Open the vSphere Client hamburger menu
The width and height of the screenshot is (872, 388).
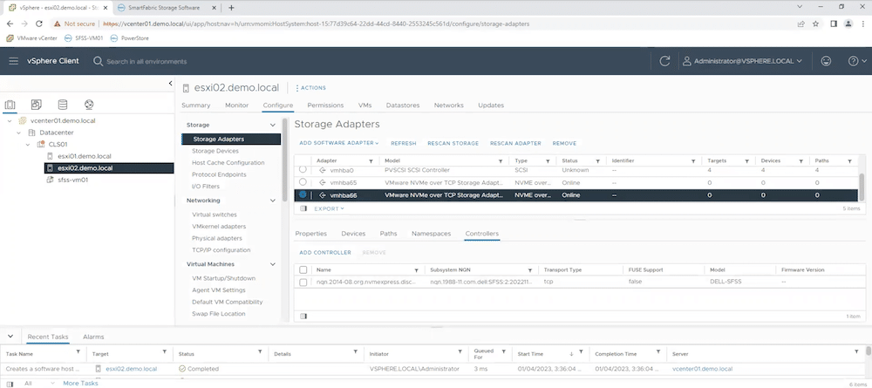(x=14, y=61)
